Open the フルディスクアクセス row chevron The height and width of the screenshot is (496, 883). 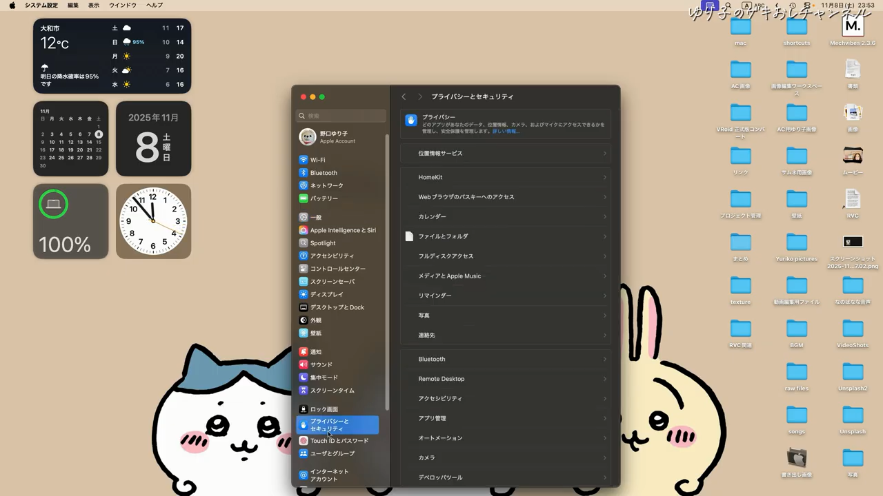coord(604,256)
